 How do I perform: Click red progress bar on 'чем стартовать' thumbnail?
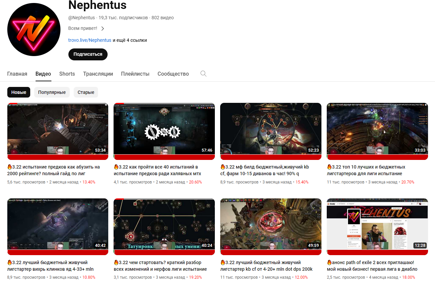[x=119, y=199]
